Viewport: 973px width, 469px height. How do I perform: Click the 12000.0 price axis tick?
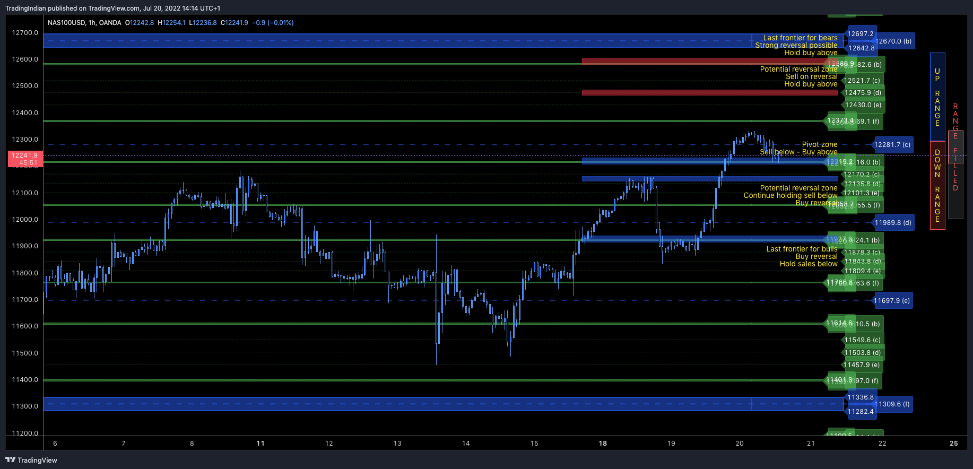click(x=25, y=219)
